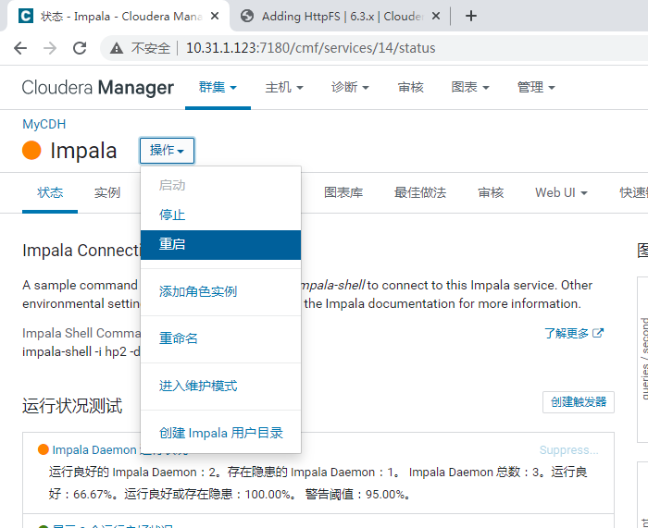The image size is (648, 528).
Task: Open the 群集 dropdown menu
Action: pyautogui.click(x=218, y=88)
